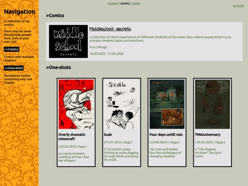The width and height of the screenshot is (248, 186).
Task: Click the Middle School secrets cover thumbnail
Action: pos(68,41)
